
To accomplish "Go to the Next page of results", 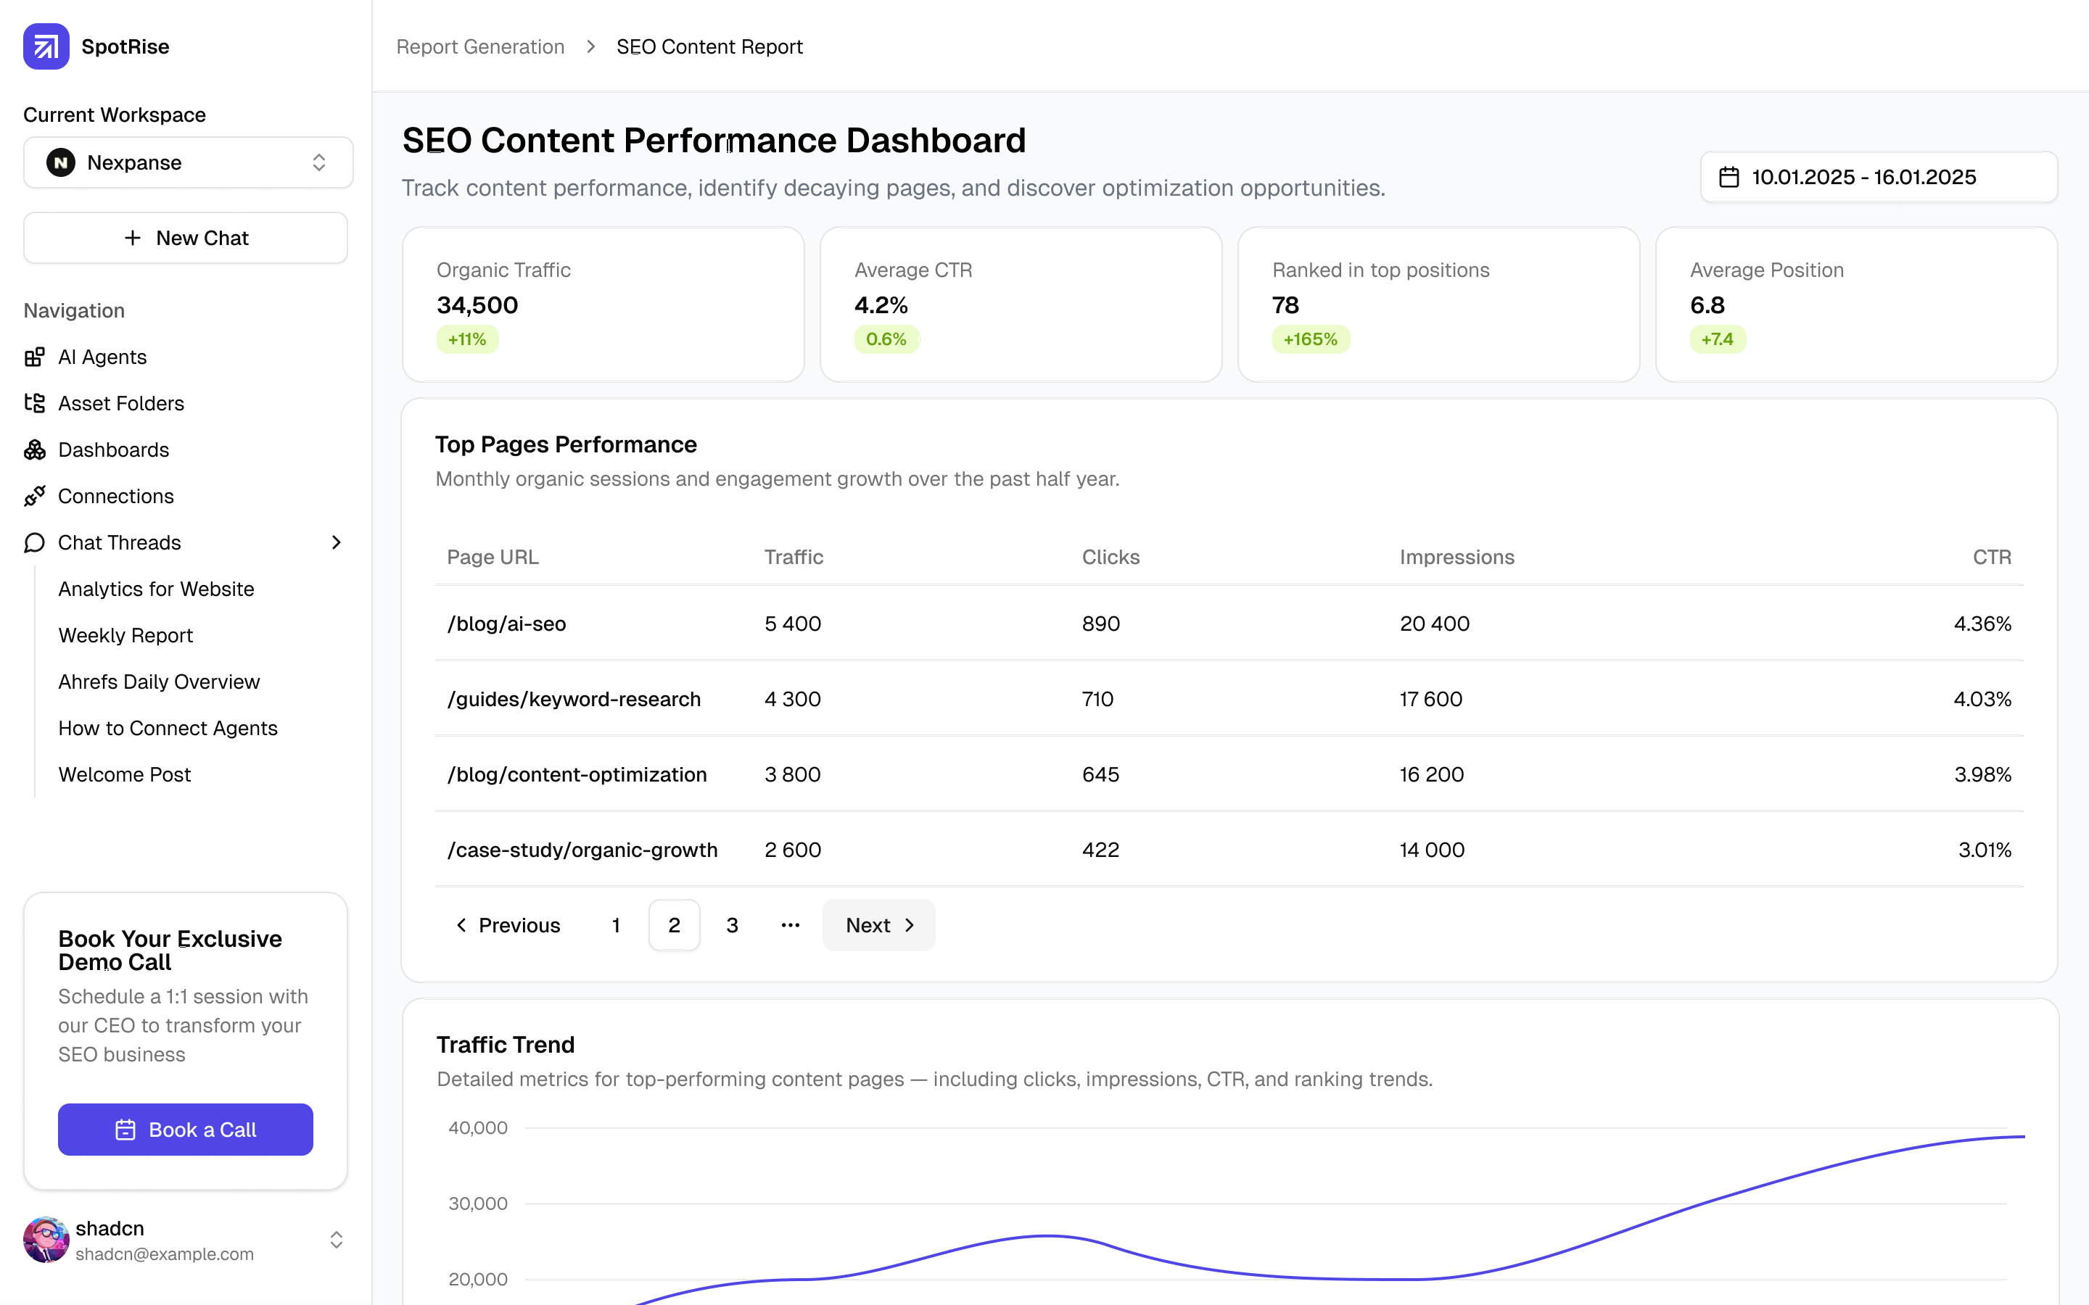I will pyautogui.click(x=878, y=925).
